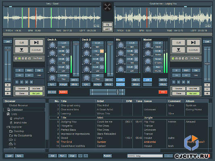Toggle Brake on the right deck
This screenshot has width=215, height=161.
point(179,93)
